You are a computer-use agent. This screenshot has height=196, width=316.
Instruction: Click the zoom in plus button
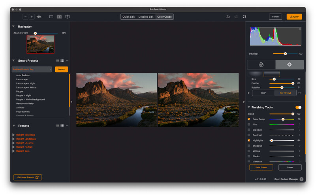[x=32, y=17]
